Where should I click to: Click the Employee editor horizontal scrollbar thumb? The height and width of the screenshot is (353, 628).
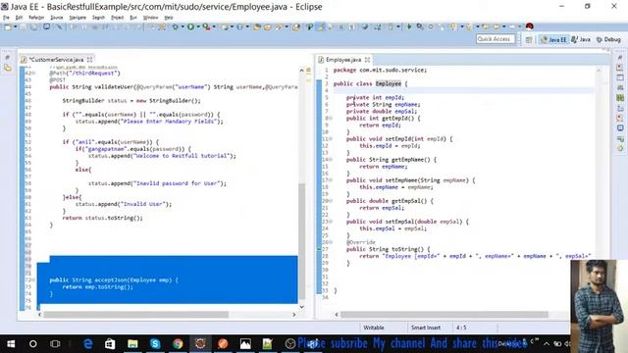pos(444,315)
